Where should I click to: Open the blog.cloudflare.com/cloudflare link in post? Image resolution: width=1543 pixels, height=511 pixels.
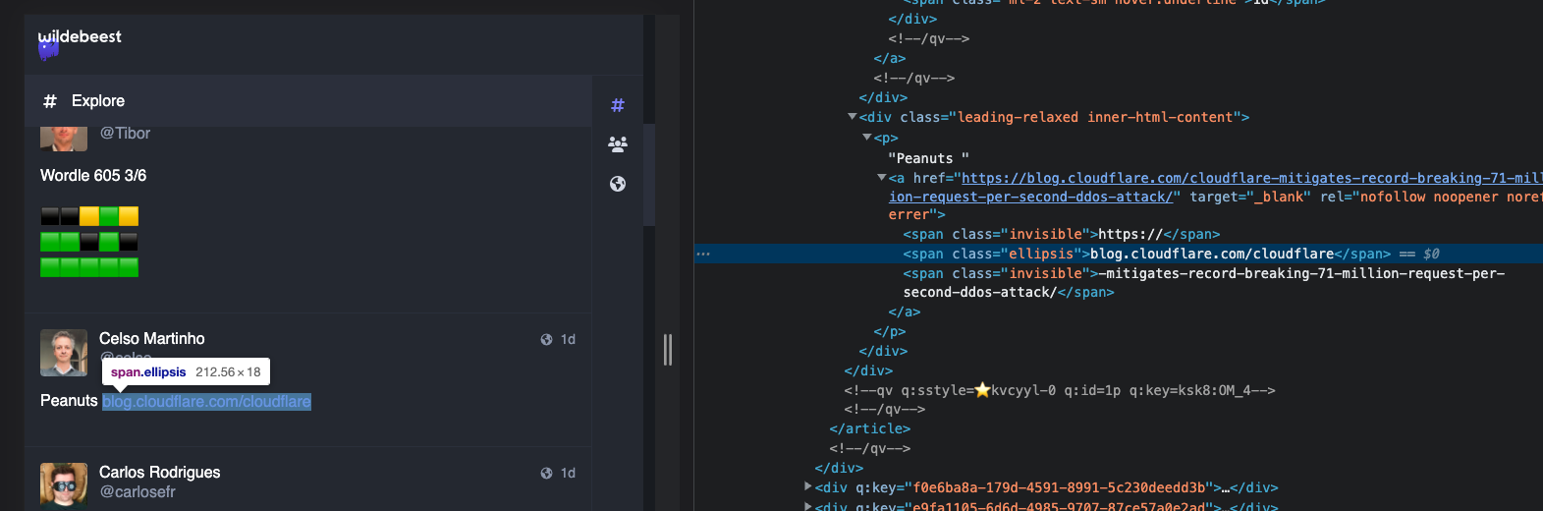[206, 401]
